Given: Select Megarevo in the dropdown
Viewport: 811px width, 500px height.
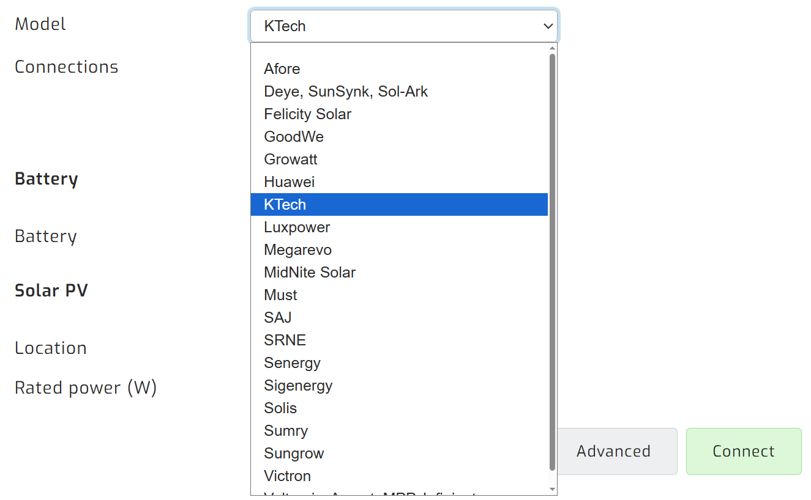Looking at the screenshot, I should pyautogui.click(x=297, y=250).
